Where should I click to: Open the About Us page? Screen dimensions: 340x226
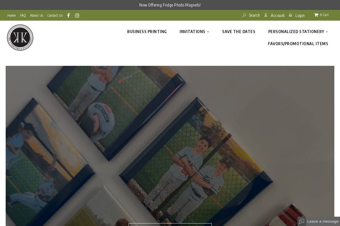coord(37,16)
